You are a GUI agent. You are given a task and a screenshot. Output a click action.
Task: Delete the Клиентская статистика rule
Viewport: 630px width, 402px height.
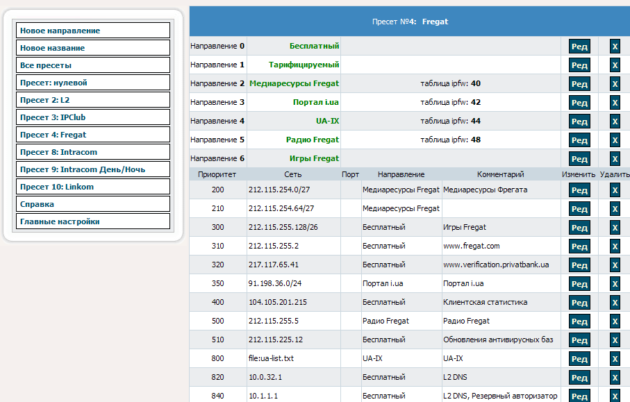[615, 303]
